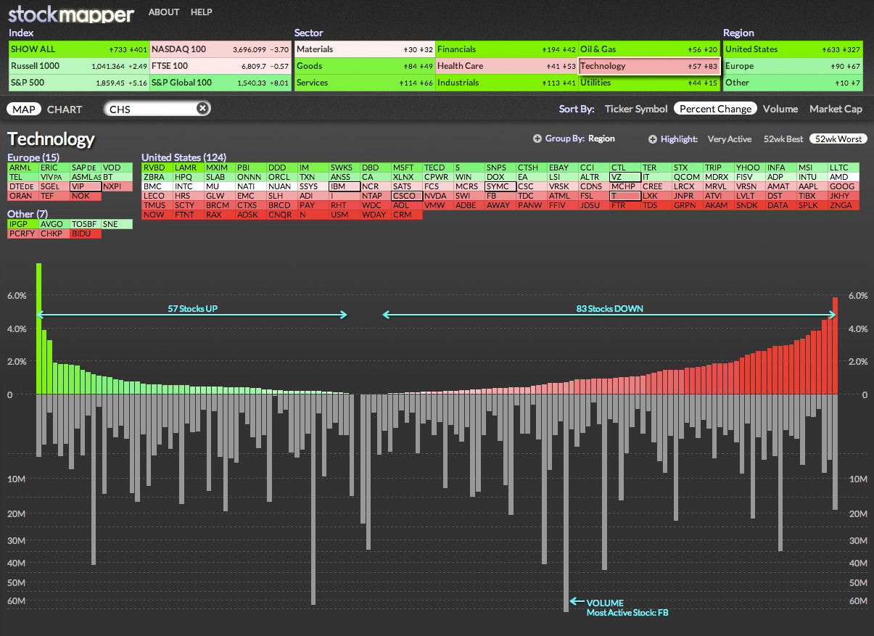Click the FB most-active volume bar

(x=566, y=503)
